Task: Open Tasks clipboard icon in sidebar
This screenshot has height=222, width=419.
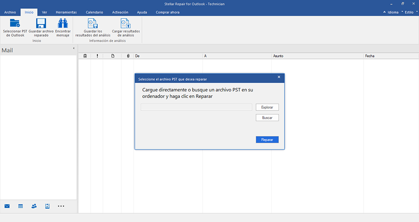Action: click(x=47, y=206)
